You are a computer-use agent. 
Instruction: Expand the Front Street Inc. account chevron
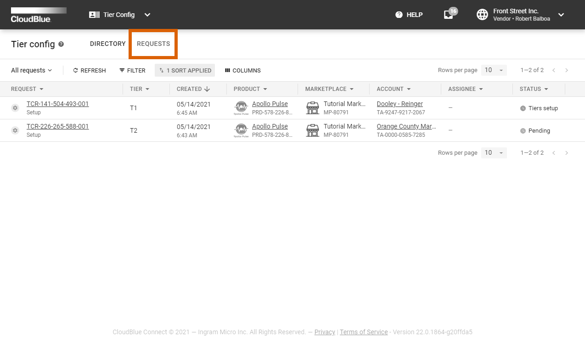[561, 15]
